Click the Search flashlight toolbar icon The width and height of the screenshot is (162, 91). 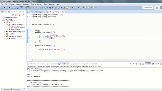[x=70, y=8]
